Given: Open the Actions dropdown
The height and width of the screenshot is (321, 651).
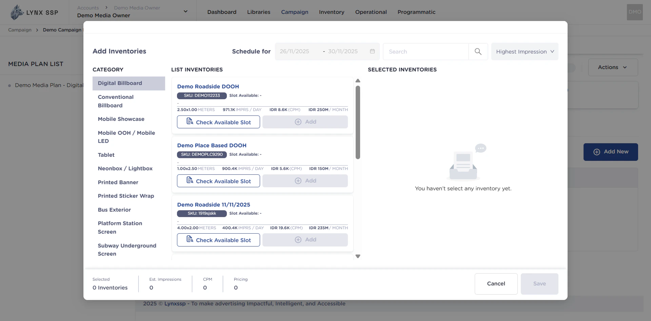Looking at the screenshot, I should 613,67.
